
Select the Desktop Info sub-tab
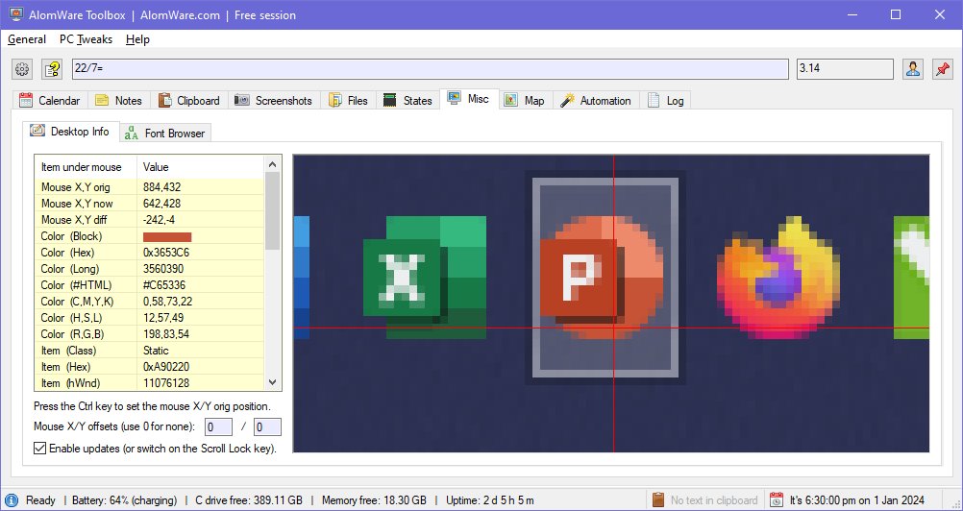tap(70, 132)
